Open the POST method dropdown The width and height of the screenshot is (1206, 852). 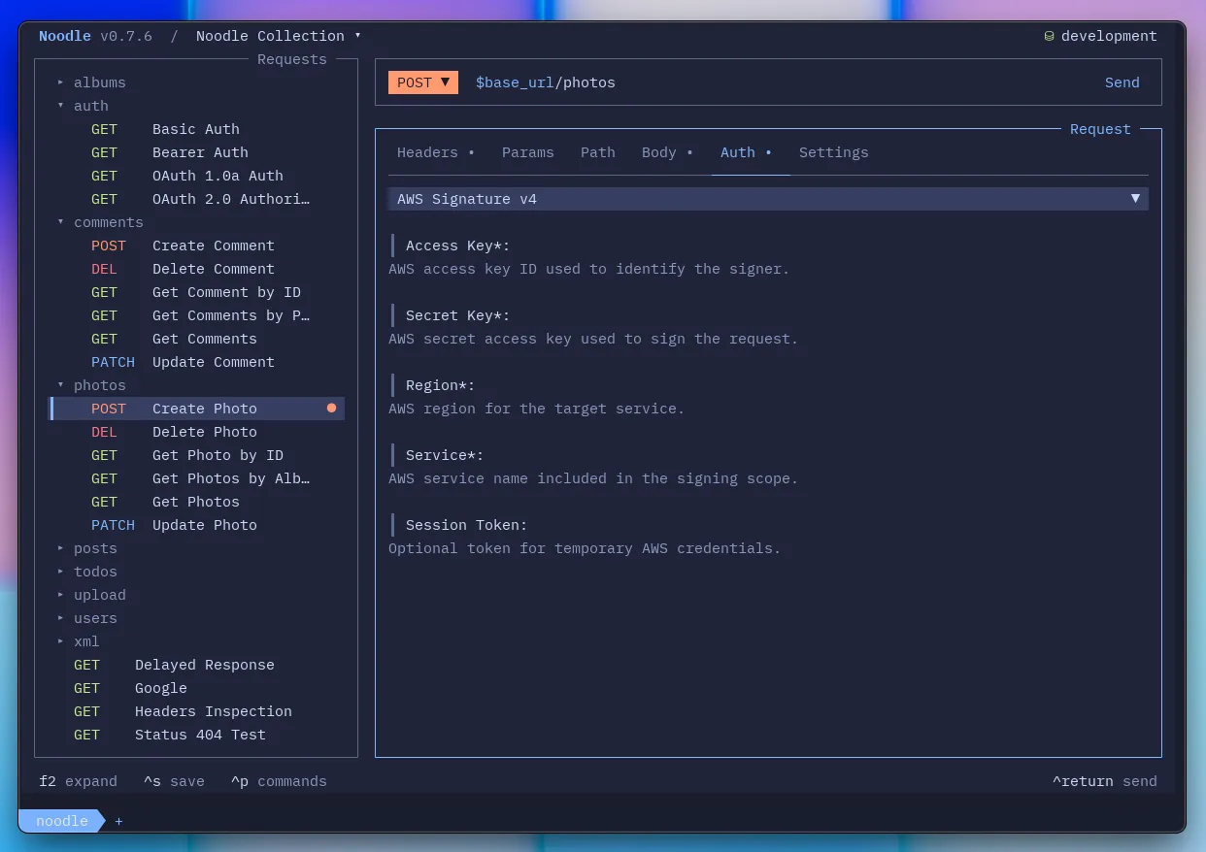[x=423, y=82]
